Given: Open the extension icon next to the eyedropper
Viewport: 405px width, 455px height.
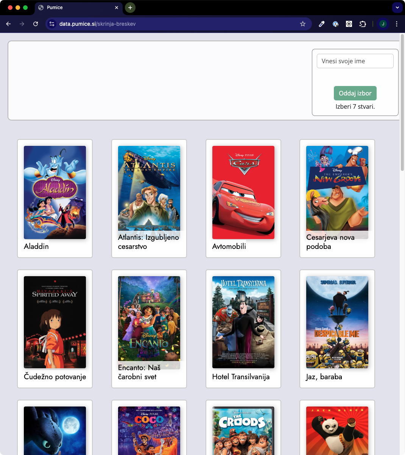Looking at the screenshot, I should coord(335,24).
